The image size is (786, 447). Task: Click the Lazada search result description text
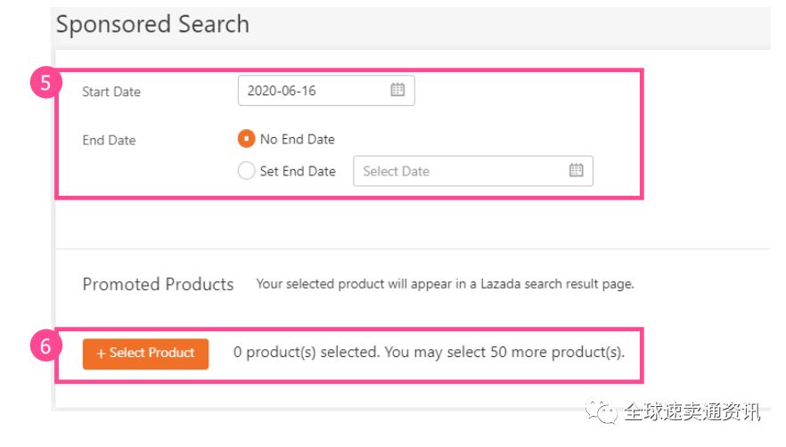coord(446,284)
